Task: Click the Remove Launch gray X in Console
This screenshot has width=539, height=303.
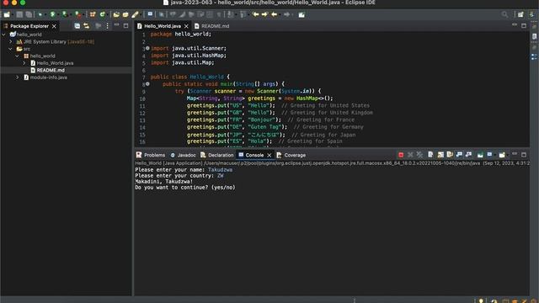Action: click(410, 155)
